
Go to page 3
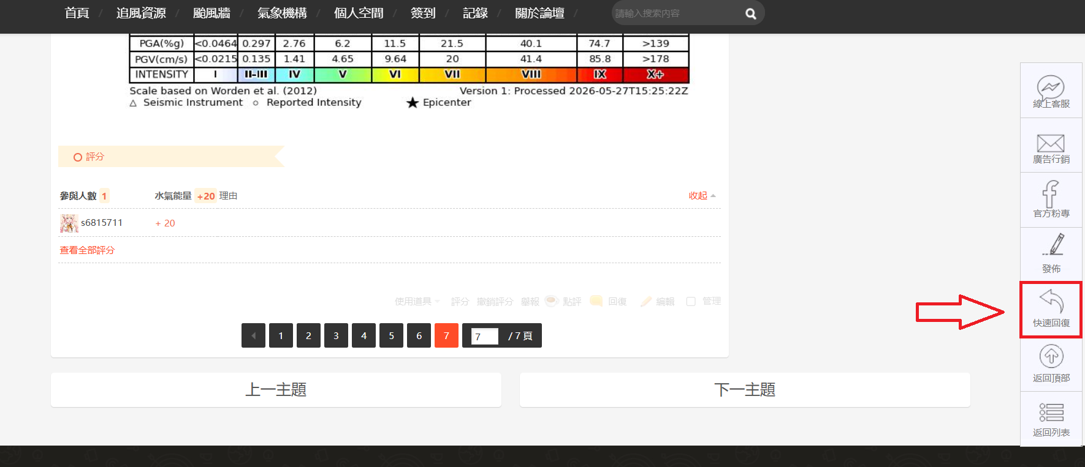[336, 335]
